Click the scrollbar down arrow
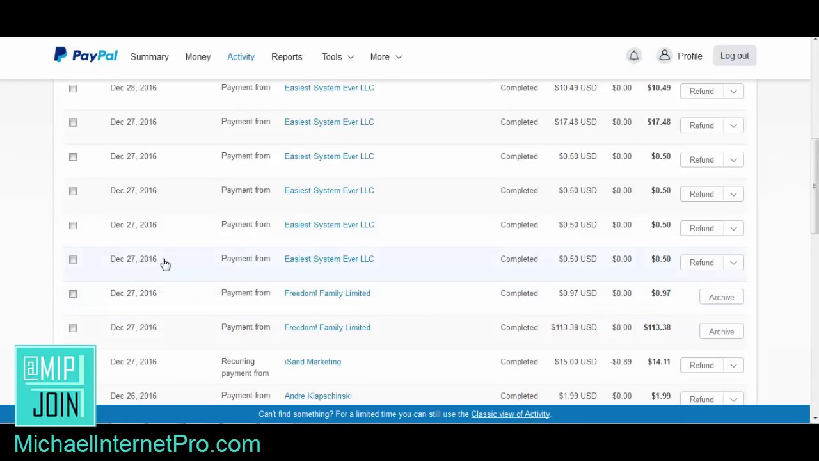Image resolution: width=819 pixels, height=461 pixels. click(x=815, y=418)
